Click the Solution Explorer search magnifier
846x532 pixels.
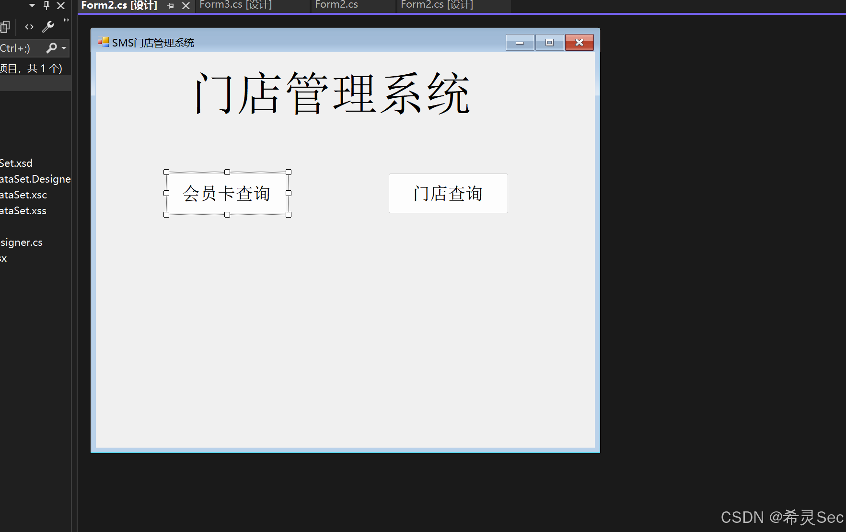[x=51, y=48]
